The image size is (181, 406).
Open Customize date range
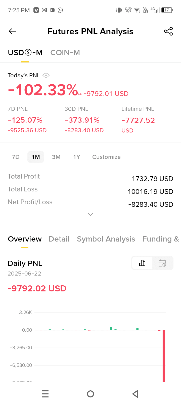pos(106,157)
